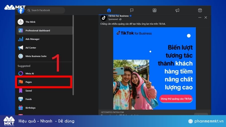The width and height of the screenshot is (226, 127).
Task: Open the Pages flag tab icon
Action: coord(132,10)
